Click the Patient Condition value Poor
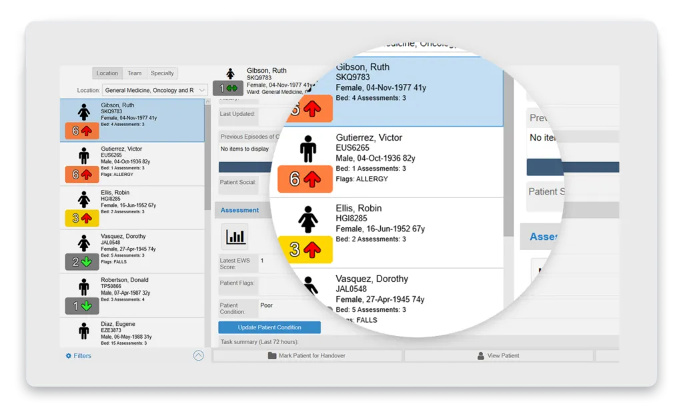Screen dimensions: 683x420 point(267,305)
